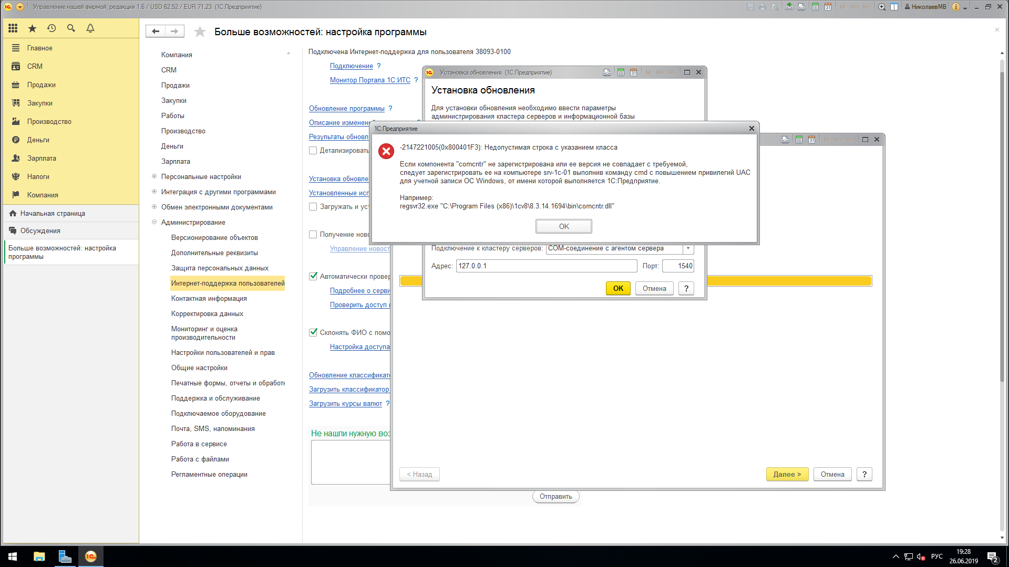
Task: Collapse the Администрирование section
Action: coord(154,223)
